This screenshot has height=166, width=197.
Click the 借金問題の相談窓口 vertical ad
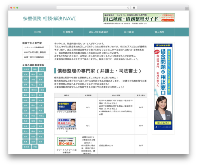point(163,87)
